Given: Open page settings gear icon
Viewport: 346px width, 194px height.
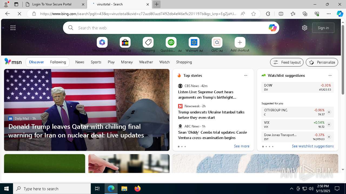Looking at the screenshot, I should pyautogui.click(x=305, y=28).
